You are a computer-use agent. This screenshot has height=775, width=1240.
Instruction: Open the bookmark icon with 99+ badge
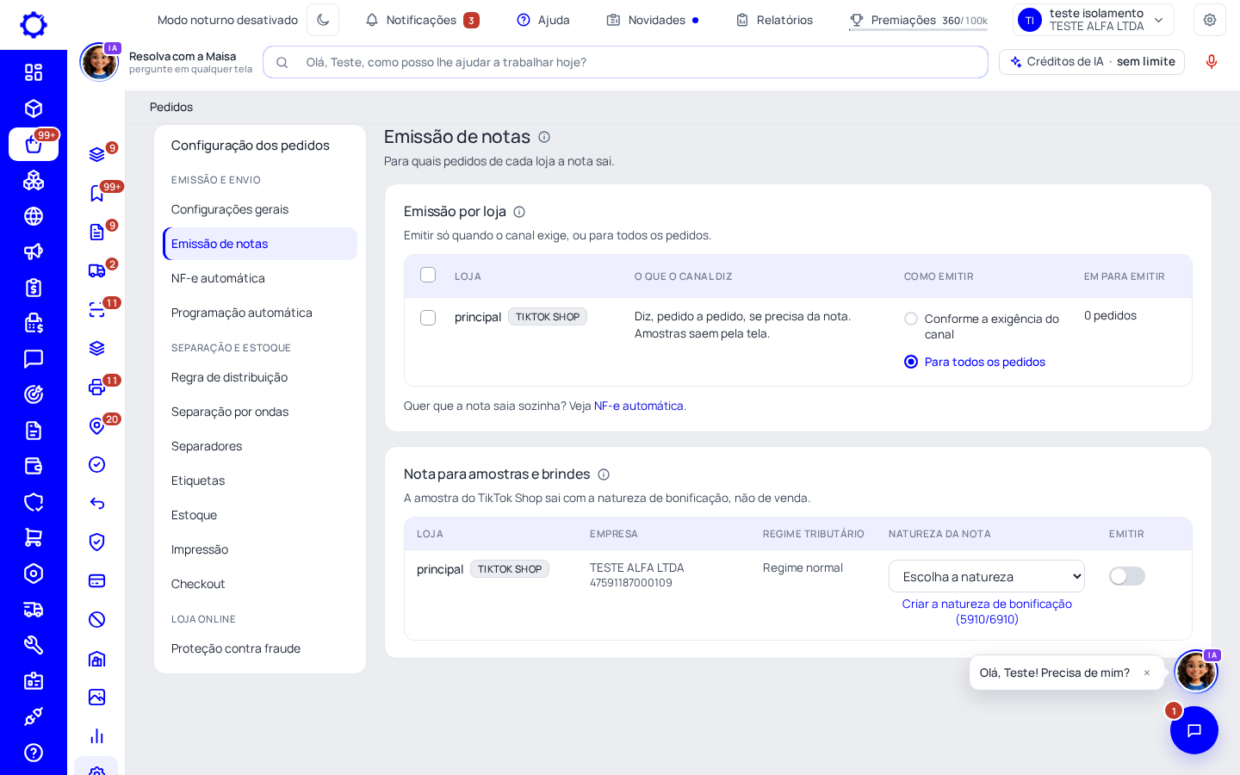click(97, 194)
